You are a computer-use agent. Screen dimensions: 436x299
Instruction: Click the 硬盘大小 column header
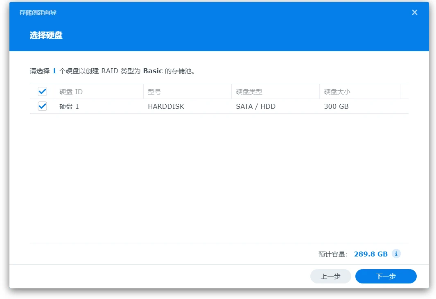click(337, 92)
